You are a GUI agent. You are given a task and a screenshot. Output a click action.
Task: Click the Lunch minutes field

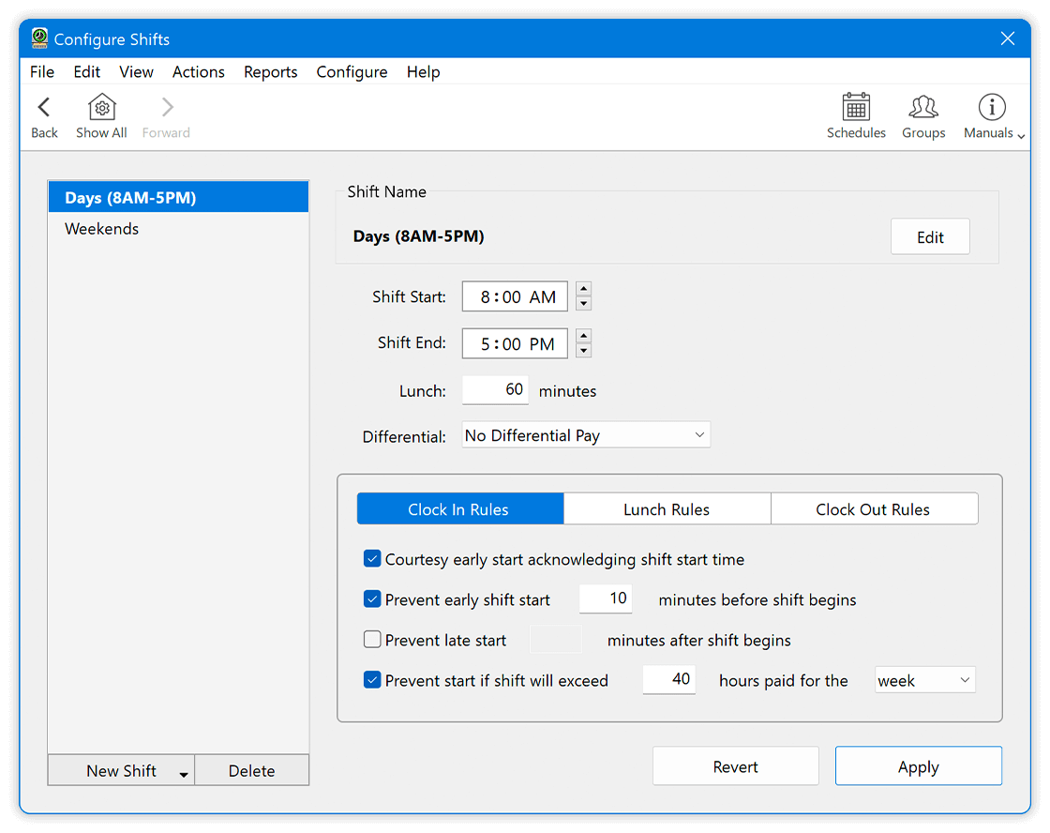[x=495, y=390]
